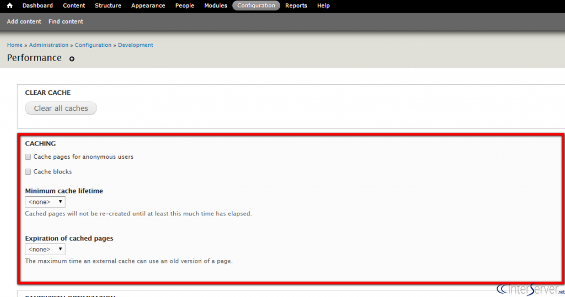This screenshot has height=297, width=565.
Task: Click the CLEAR CACHE section heading
Action: 48,93
